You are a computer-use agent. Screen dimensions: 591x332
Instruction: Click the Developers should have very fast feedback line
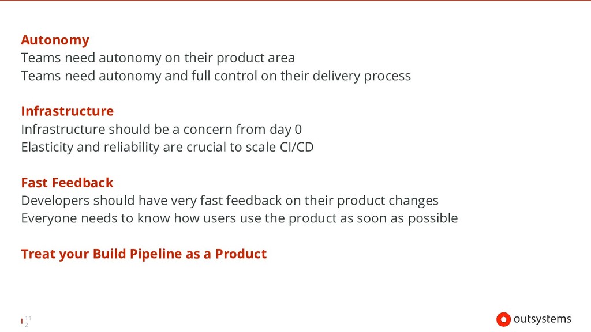coord(230,201)
